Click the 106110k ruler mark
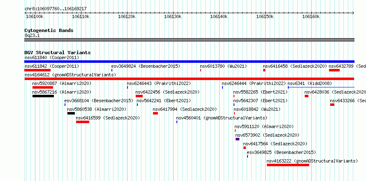 coord(81,16)
